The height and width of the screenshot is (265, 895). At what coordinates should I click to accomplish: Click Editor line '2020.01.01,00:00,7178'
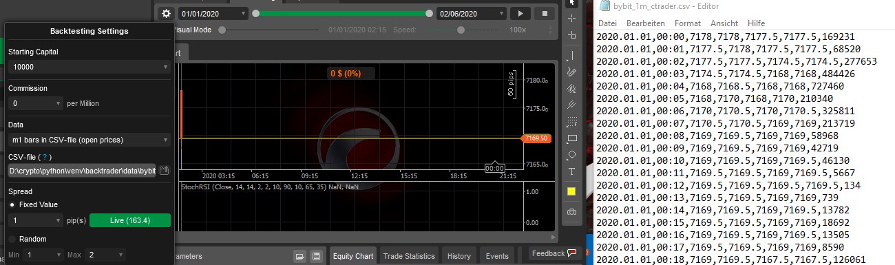point(726,38)
